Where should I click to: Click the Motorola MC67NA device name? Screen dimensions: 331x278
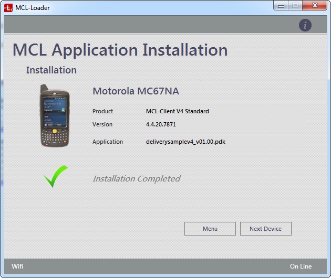click(136, 91)
